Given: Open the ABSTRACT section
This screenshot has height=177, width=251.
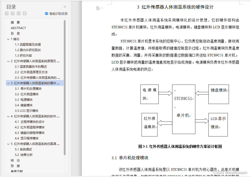Looking at the screenshot, I should pos(19,28).
